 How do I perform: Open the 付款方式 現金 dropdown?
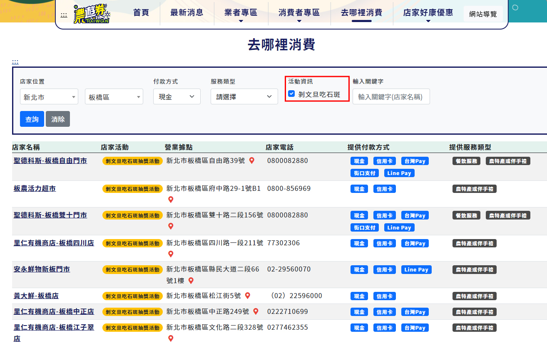pyautogui.click(x=177, y=96)
